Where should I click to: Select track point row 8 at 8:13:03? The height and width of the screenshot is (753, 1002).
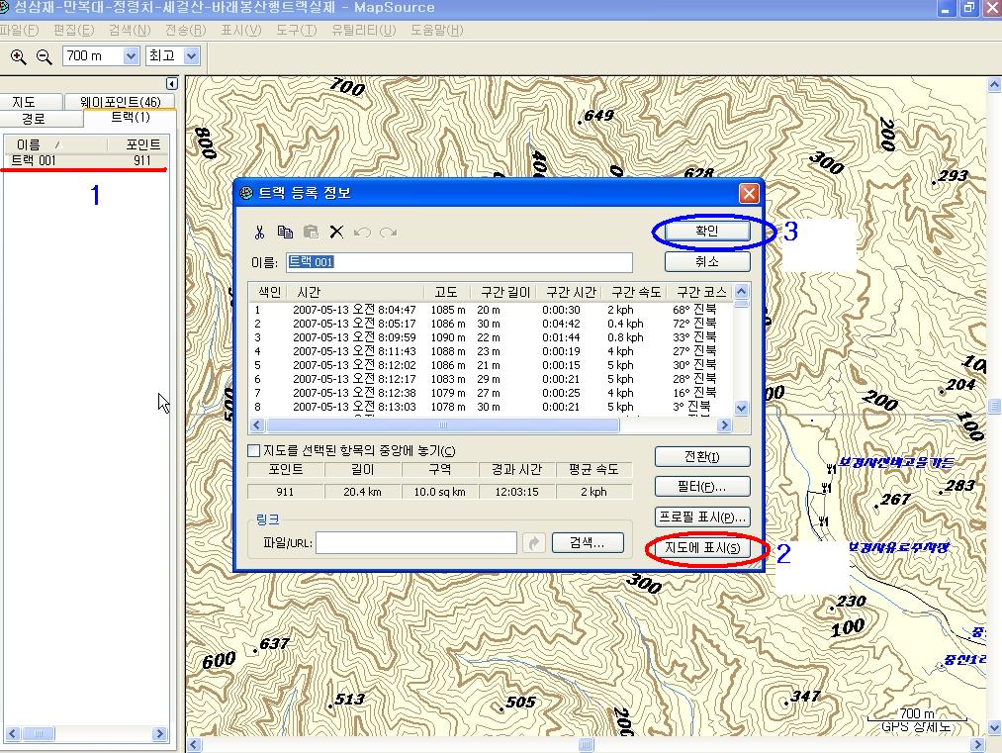click(x=491, y=407)
